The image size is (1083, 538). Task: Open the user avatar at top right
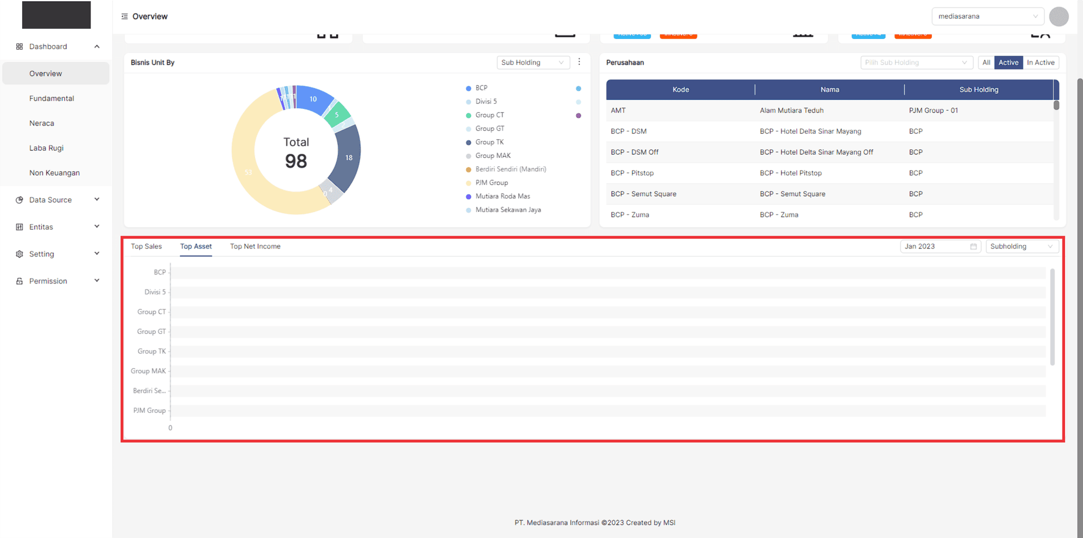1058,17
